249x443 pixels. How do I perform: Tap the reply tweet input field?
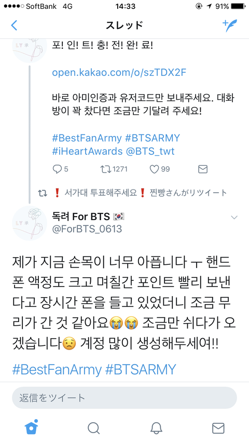[x=124, y=398]
